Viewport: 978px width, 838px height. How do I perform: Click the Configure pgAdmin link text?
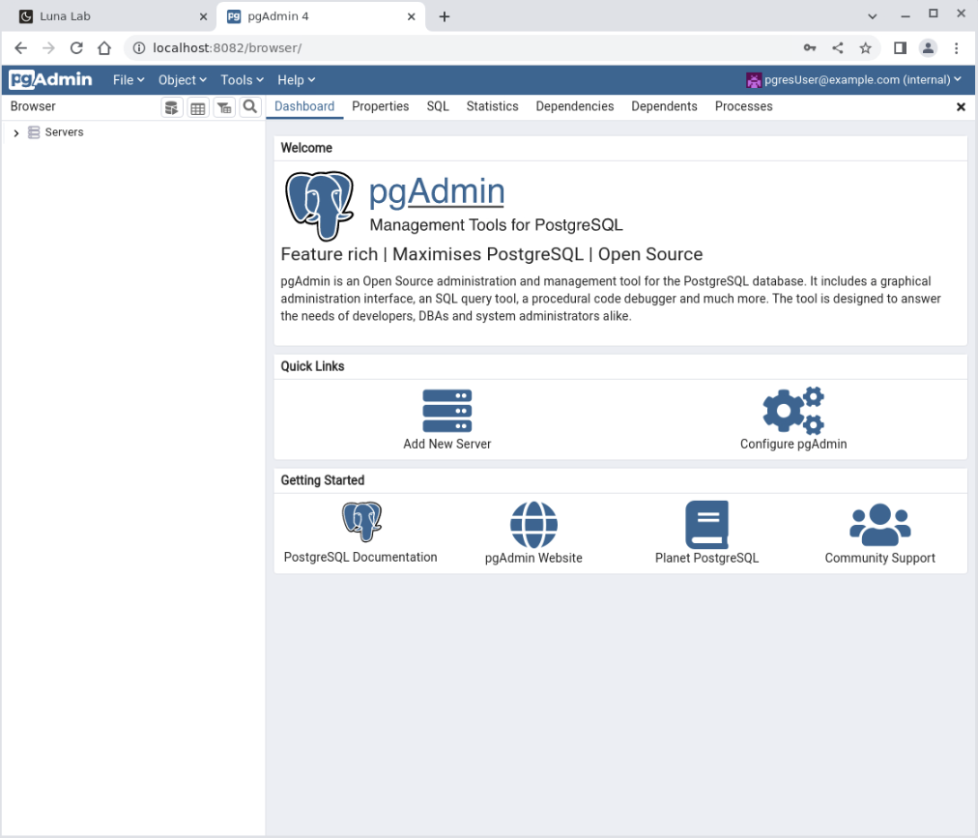pyautogui.click(x=793, y=444)
